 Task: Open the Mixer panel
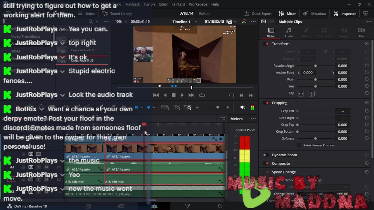pyautogui.click(x=287, y=13)
